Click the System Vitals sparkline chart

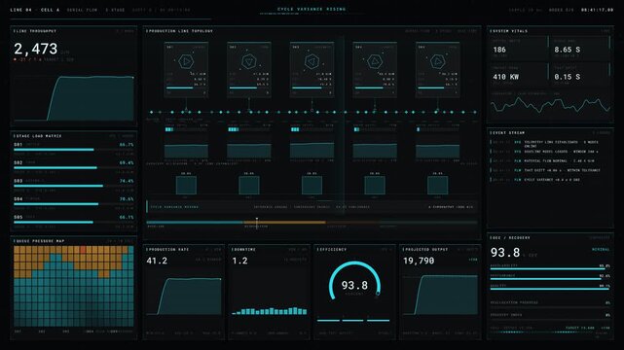pos(550,105)
